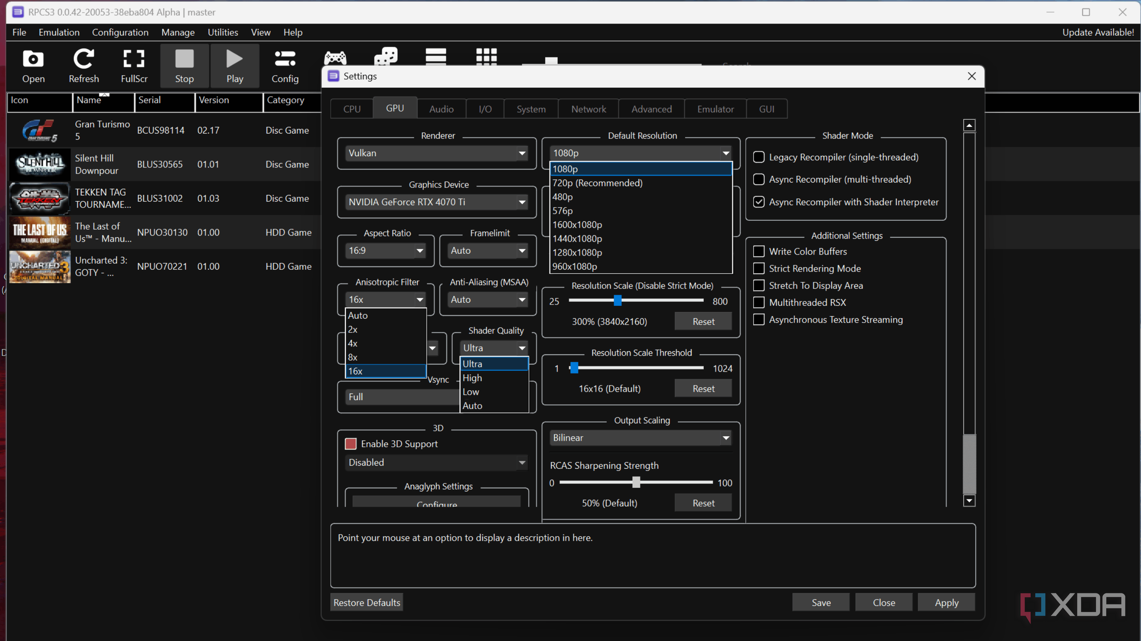1141x641 pixels.
Task: Toggle Strict Rendering Mode checkbox
Action: [x=759, y=268]
